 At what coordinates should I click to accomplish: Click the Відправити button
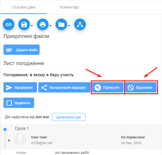20,87
